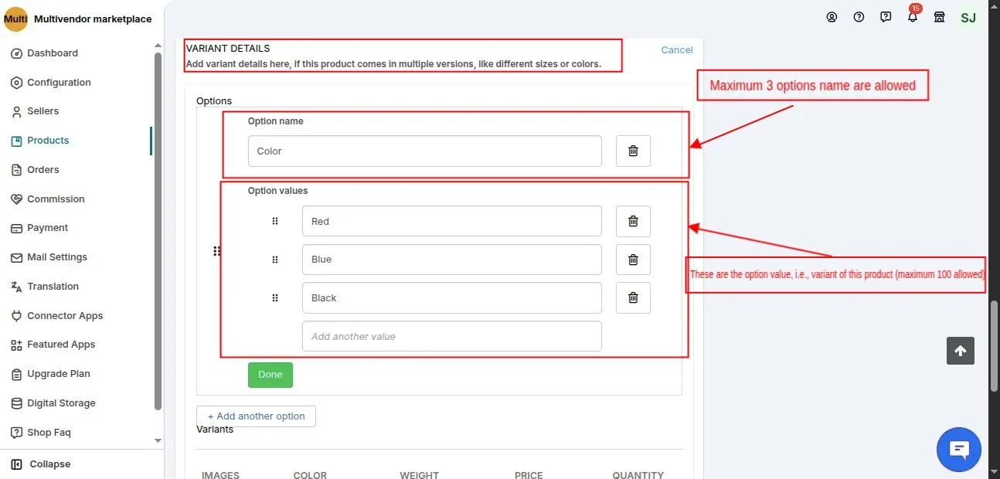This screenshot has height=479, width=1000.
Task: Open the storefront icon in the header
Action: (939, 16)
